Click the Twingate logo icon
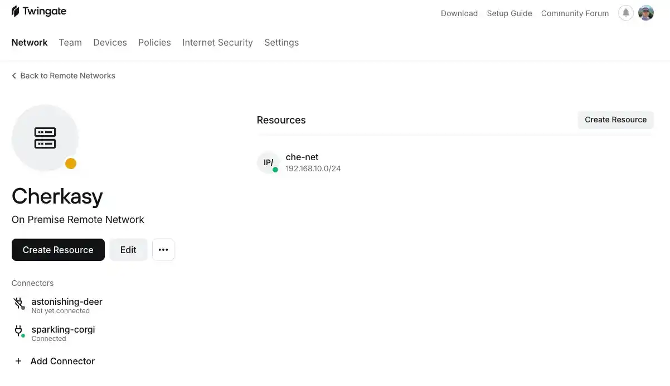This screenshot has height=386, width=670. tap(14, 11)
